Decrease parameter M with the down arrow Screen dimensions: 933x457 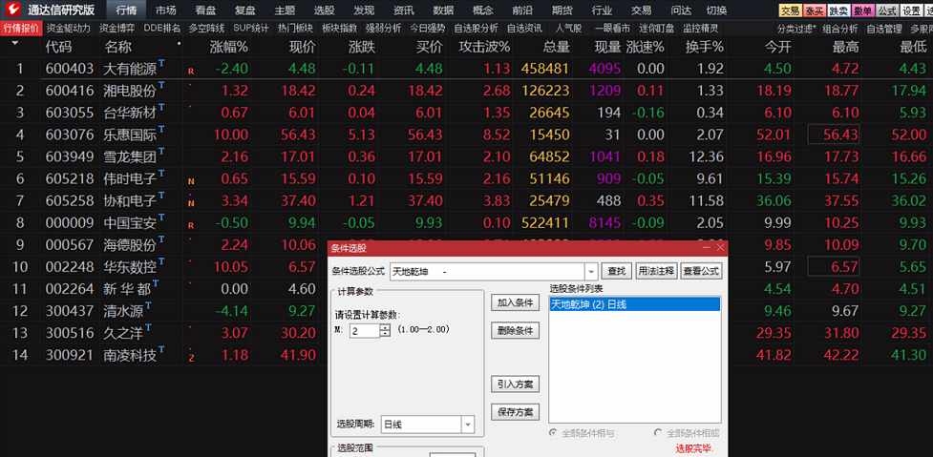[x=385, y=334]
